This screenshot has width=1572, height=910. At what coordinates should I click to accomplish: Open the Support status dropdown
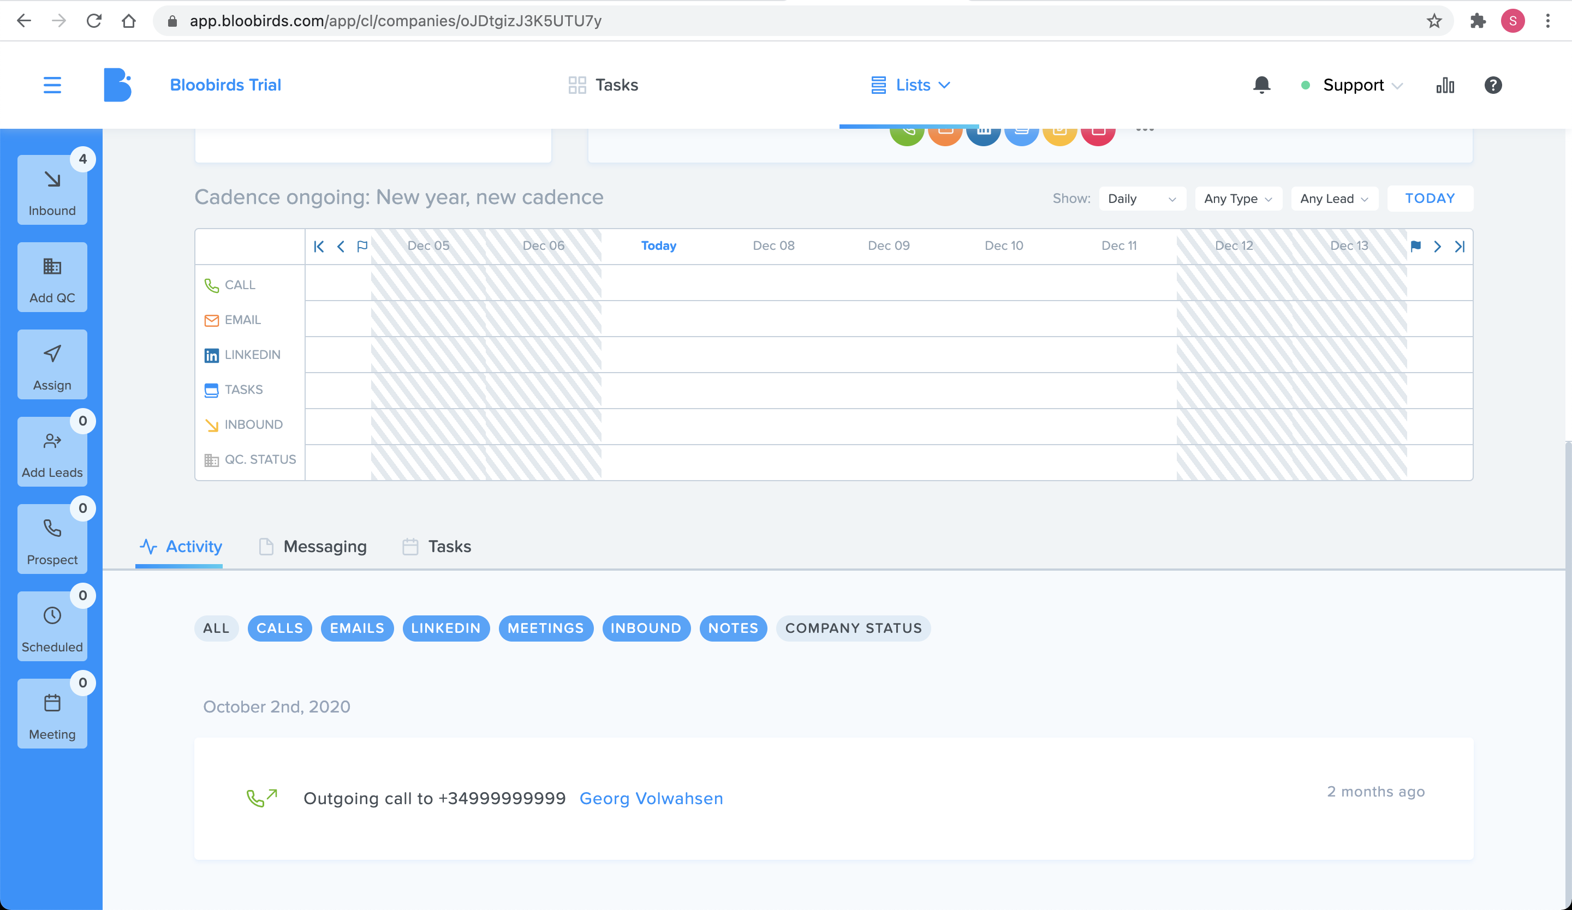click(1353, 85)
